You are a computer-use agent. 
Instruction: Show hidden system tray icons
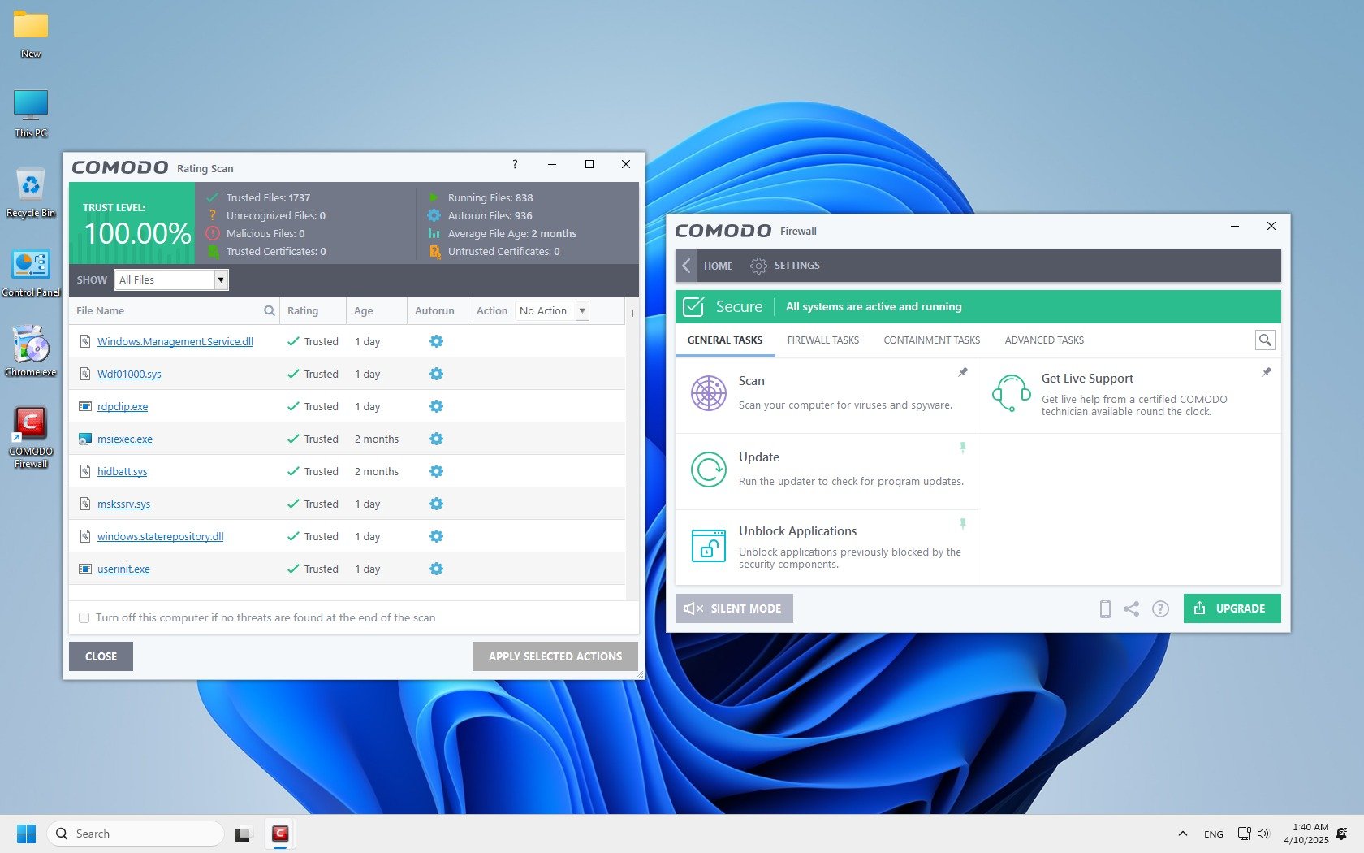pos(1182,834)
